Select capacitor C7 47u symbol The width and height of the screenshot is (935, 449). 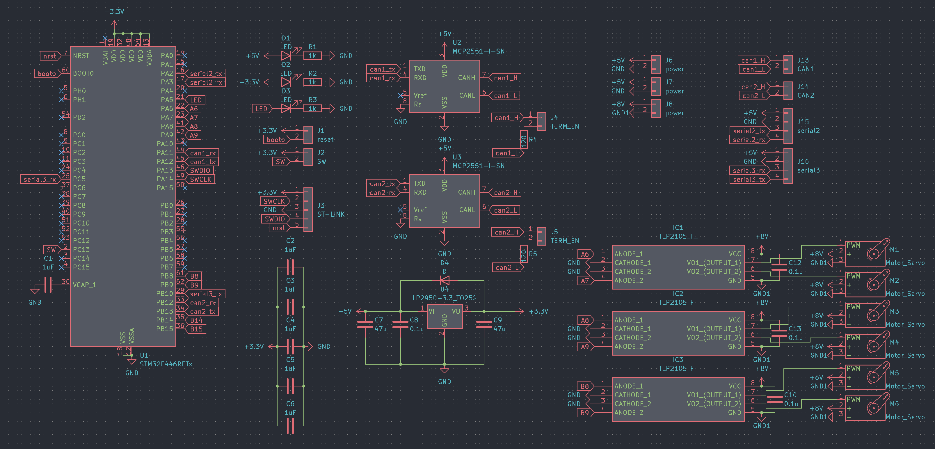pos(365,324)
